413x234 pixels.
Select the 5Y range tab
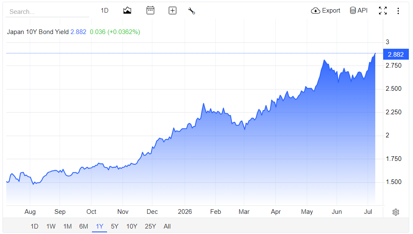115,226
